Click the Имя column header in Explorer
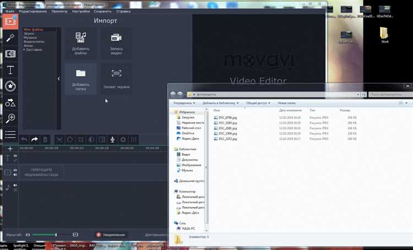Viewport: 413px width, 250px height. pyautogui.click(x=217, y=110)
